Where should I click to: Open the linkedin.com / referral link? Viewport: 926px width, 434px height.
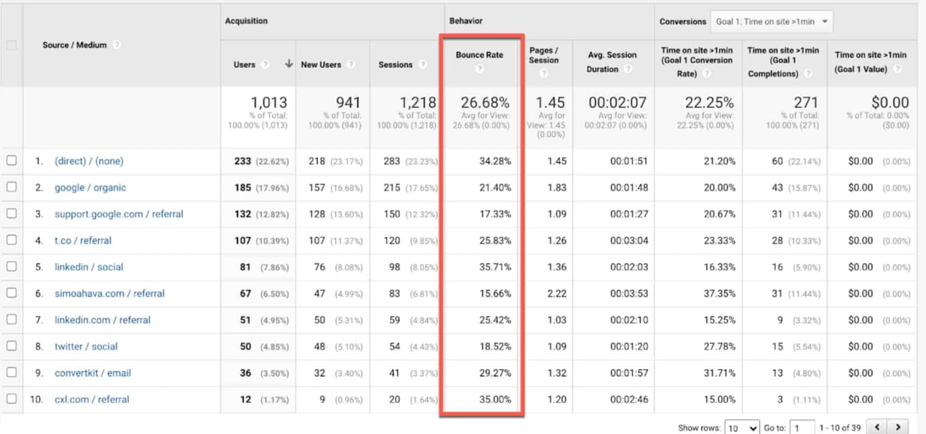(x=102, y=319)
